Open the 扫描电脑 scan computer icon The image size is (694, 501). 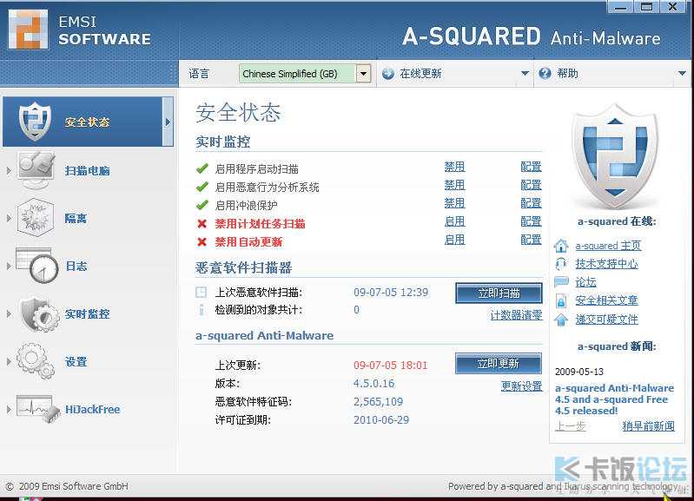(36, 170)
